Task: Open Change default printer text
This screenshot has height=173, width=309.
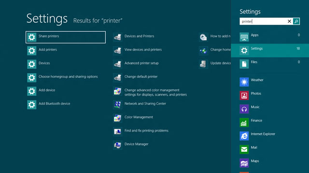Action: tap(141, 77)
